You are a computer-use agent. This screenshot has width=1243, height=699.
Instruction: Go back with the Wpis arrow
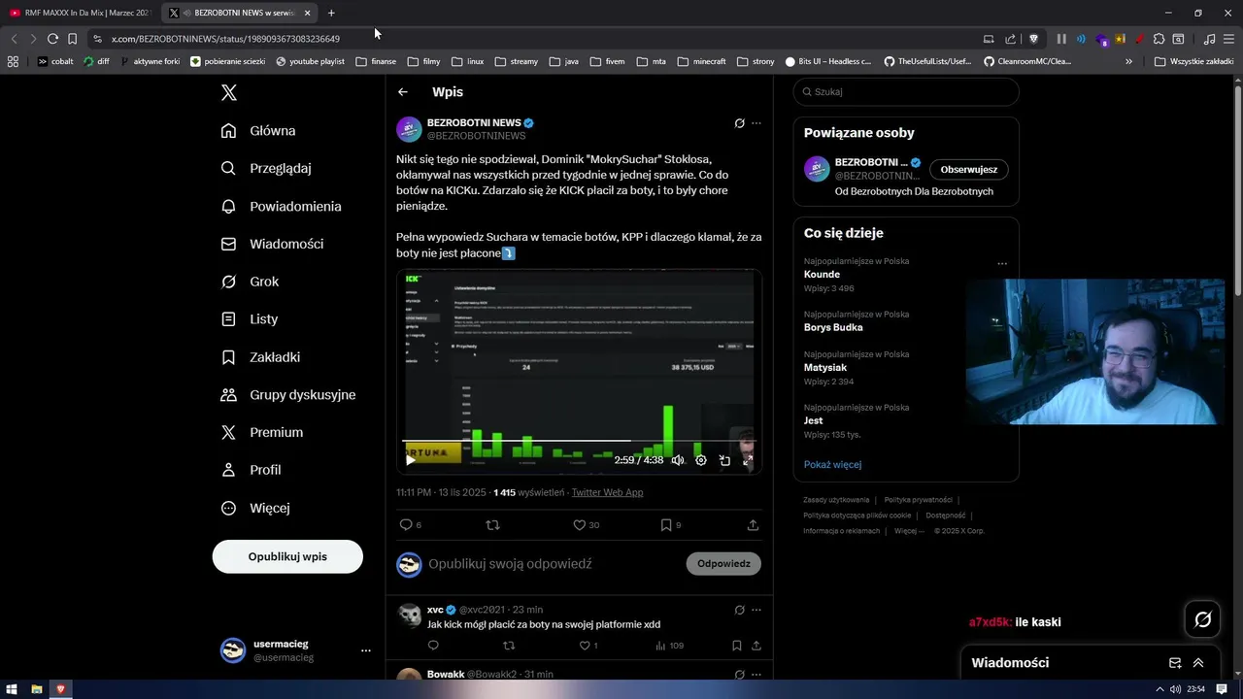[x=403, y=92]
